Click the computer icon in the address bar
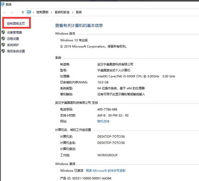This screenshot has height=181, width=199. pyautogui.click(x=29, y=12)
